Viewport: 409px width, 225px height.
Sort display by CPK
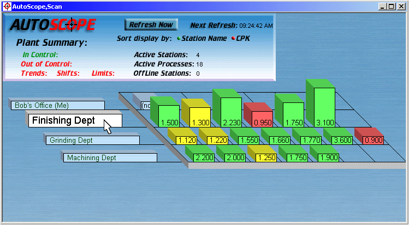tap(240, 39)
